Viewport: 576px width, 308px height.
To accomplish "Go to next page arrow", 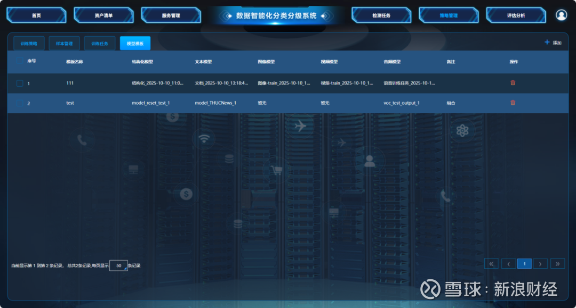I will (x=540, y=263).
